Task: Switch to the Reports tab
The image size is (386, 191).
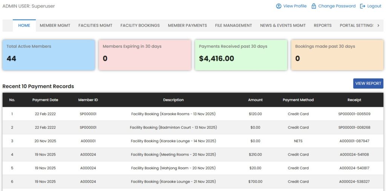Action: tap(323, 26)
